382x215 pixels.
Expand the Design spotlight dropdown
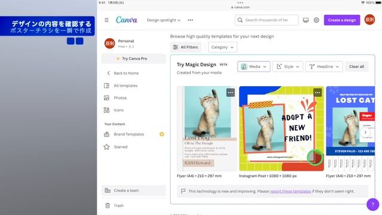coord(164,20)
